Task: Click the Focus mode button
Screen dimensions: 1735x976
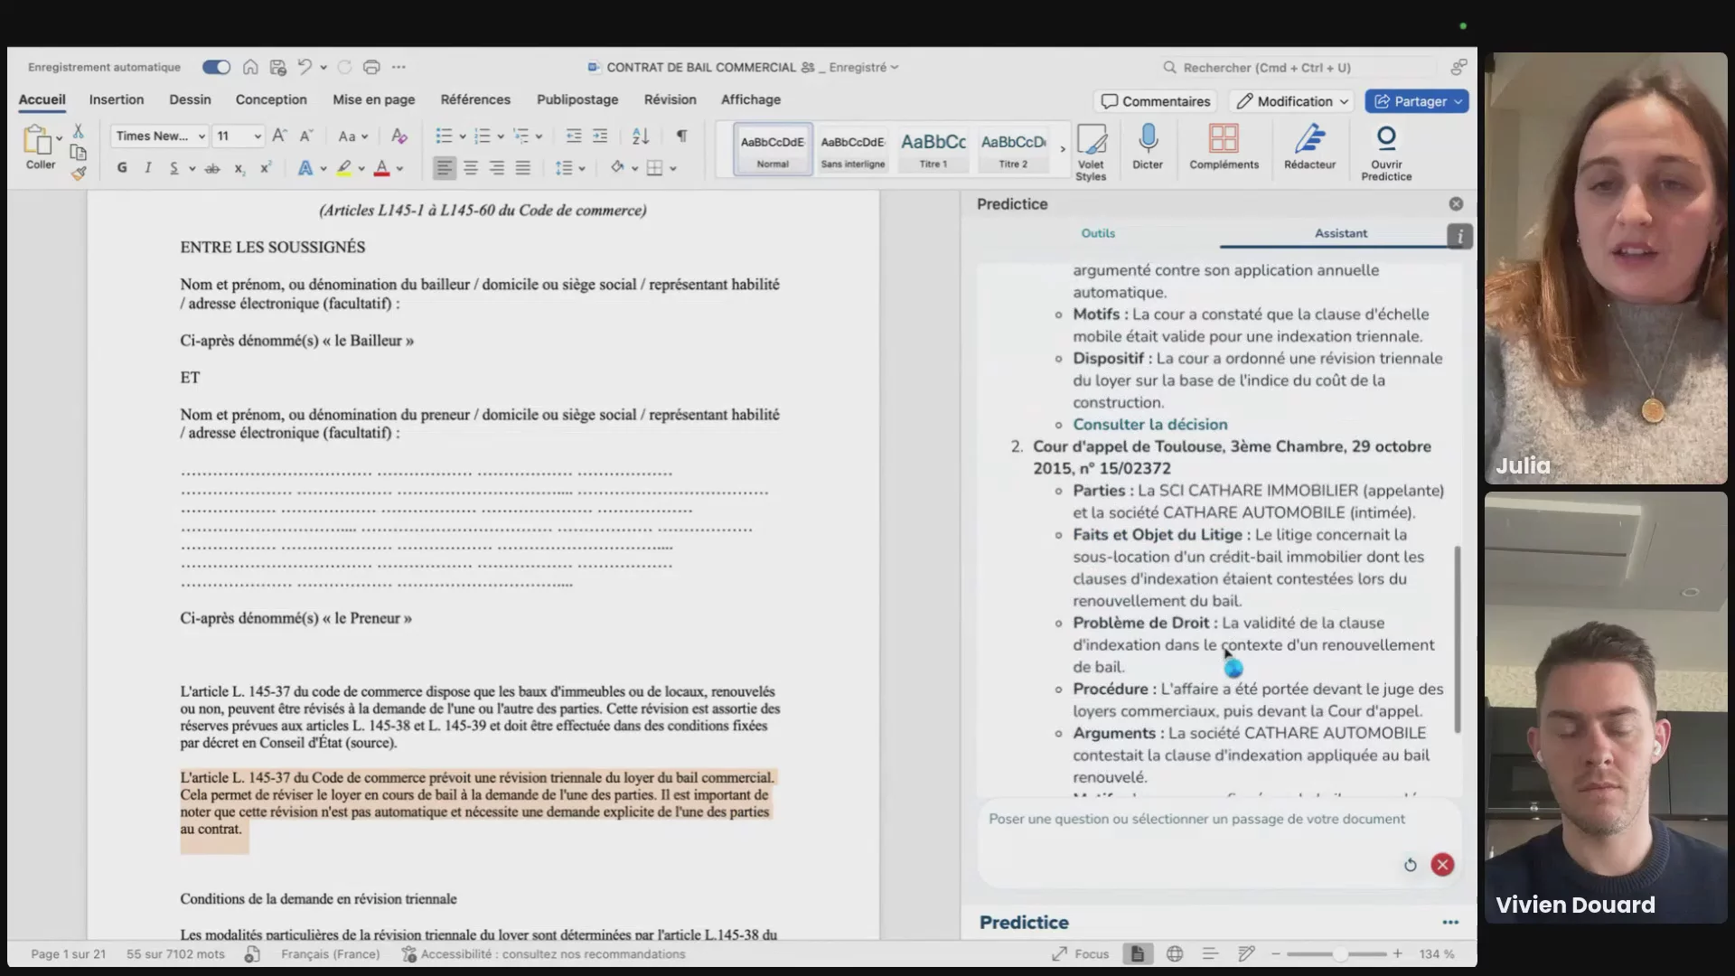Action: (1080, 954)
